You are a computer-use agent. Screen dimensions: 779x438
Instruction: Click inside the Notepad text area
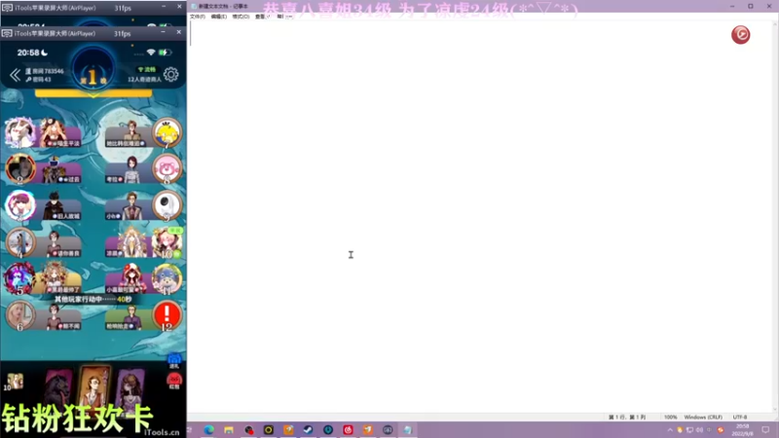[480, 216]
